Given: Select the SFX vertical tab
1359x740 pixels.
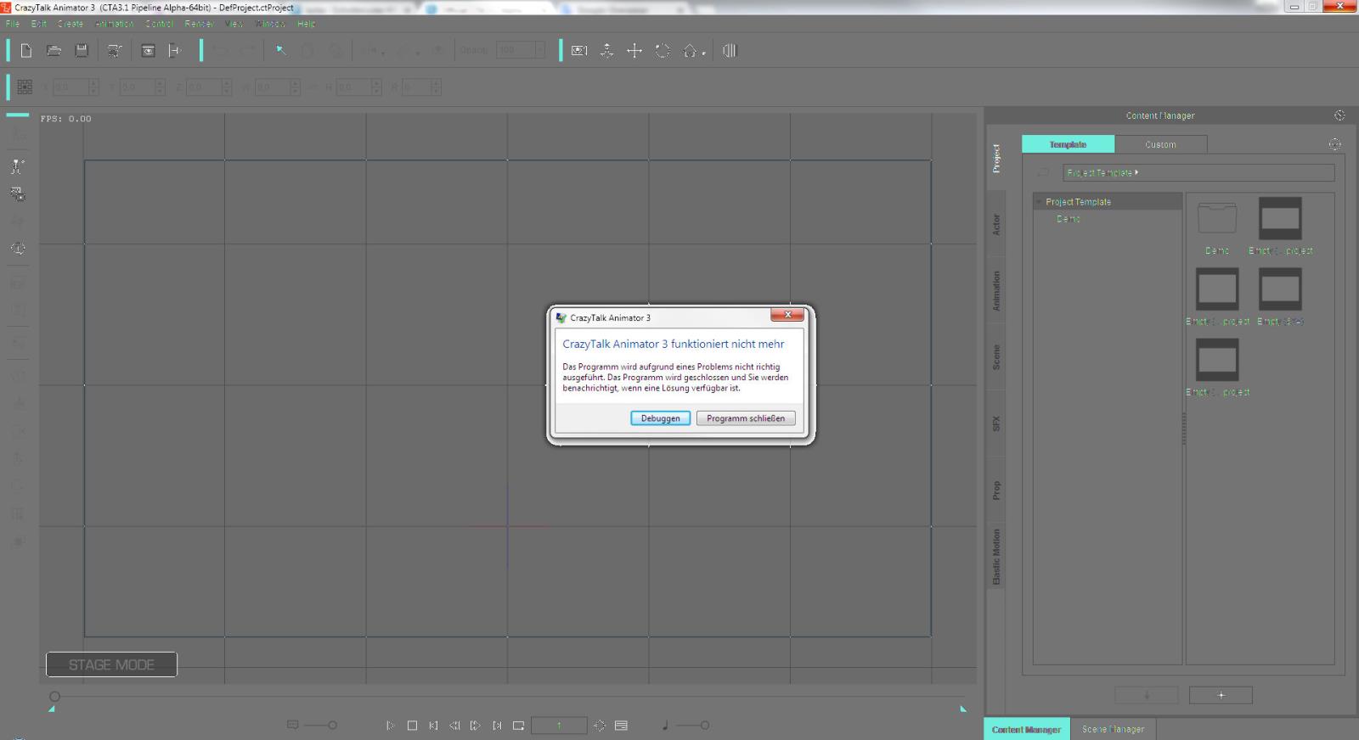Looking at the screenshot, I should pyautogui.click(x=996, y=423).
